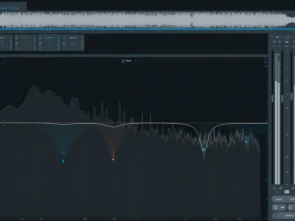The width and height of the screenshot is (295, 221).
Task: Remove the first module with its X
Action: [x=11, y=38]
